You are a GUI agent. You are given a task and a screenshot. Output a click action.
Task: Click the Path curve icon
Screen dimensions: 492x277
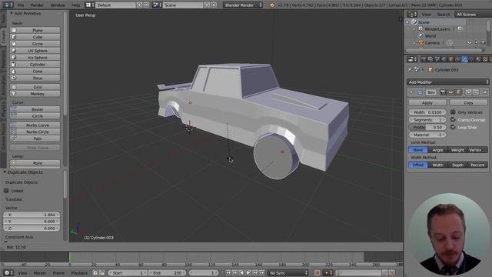[x=14, y=138]
